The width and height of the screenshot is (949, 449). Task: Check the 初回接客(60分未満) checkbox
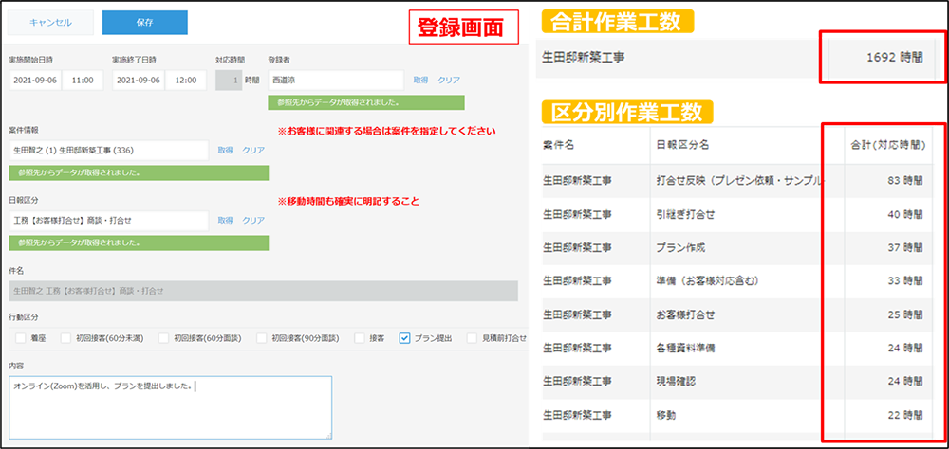(x=66, y=338)
